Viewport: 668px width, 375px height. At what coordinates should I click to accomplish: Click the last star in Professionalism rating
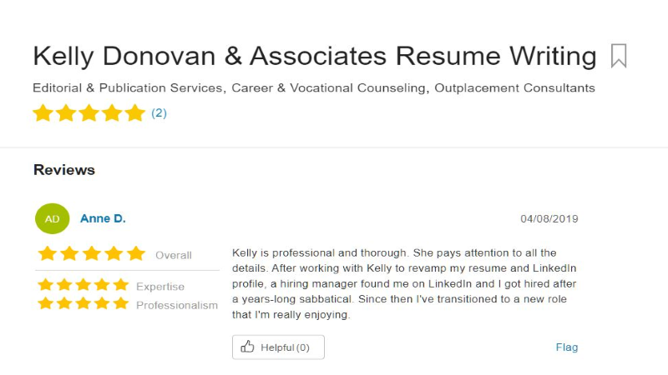click(x=121, y=303)
